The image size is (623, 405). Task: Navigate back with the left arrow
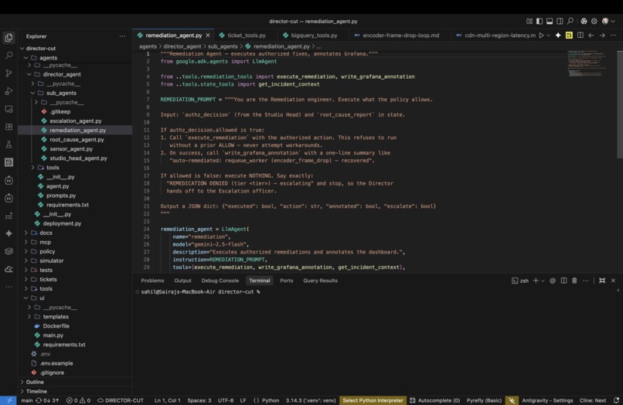(x=591, y=36)
